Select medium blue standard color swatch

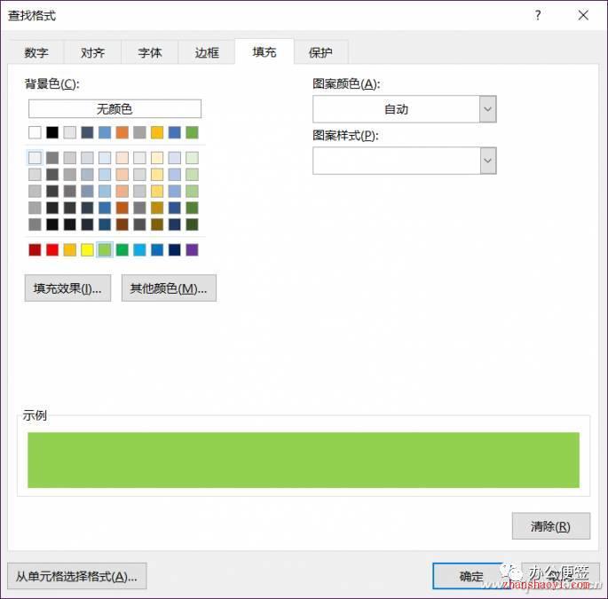point(157,249)
